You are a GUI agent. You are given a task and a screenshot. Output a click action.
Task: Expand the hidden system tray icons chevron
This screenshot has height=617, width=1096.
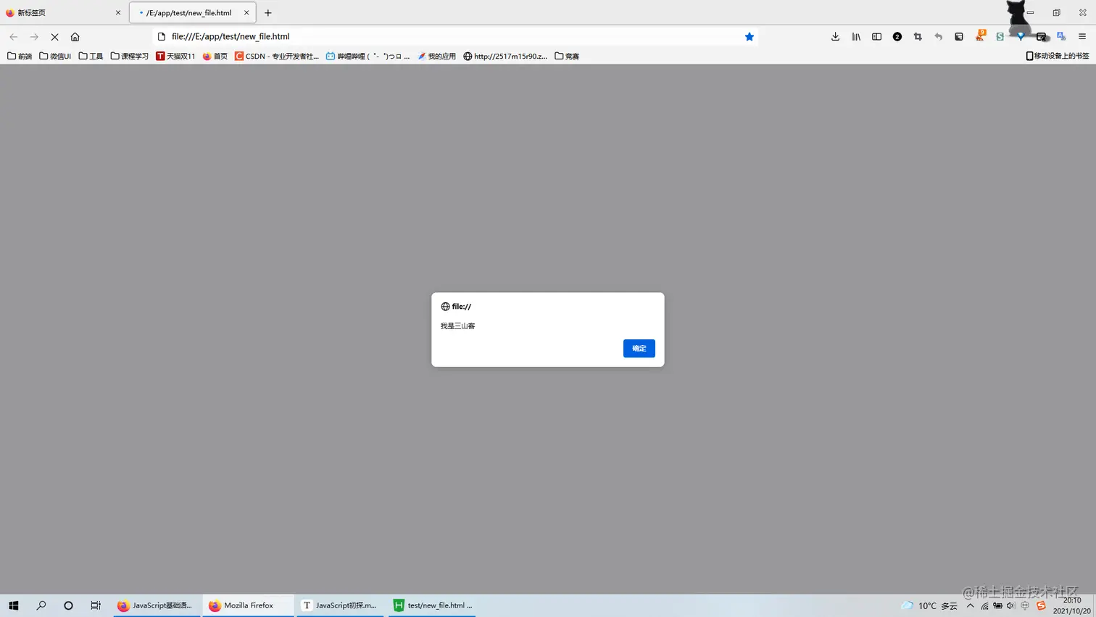click(970, 605)
